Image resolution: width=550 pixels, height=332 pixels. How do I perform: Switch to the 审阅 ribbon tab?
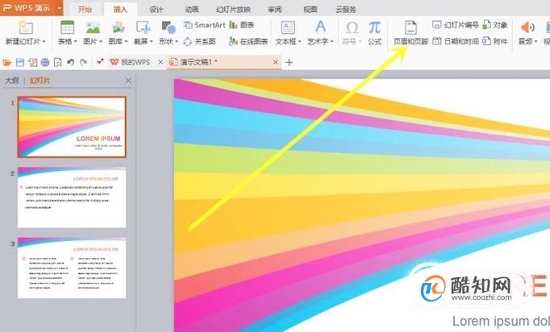click(275, 10)
